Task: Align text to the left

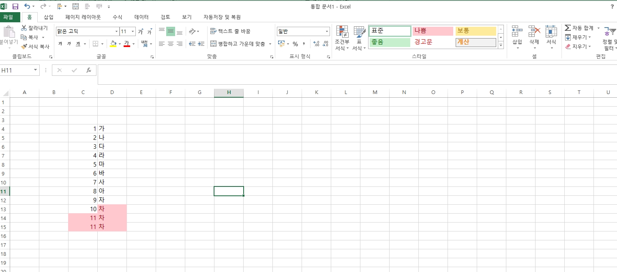Action: tap(162, 44)
